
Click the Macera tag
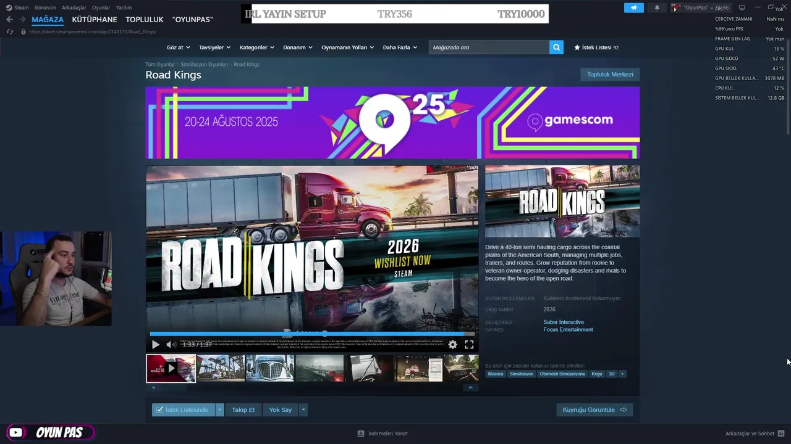tap(496, 374)
